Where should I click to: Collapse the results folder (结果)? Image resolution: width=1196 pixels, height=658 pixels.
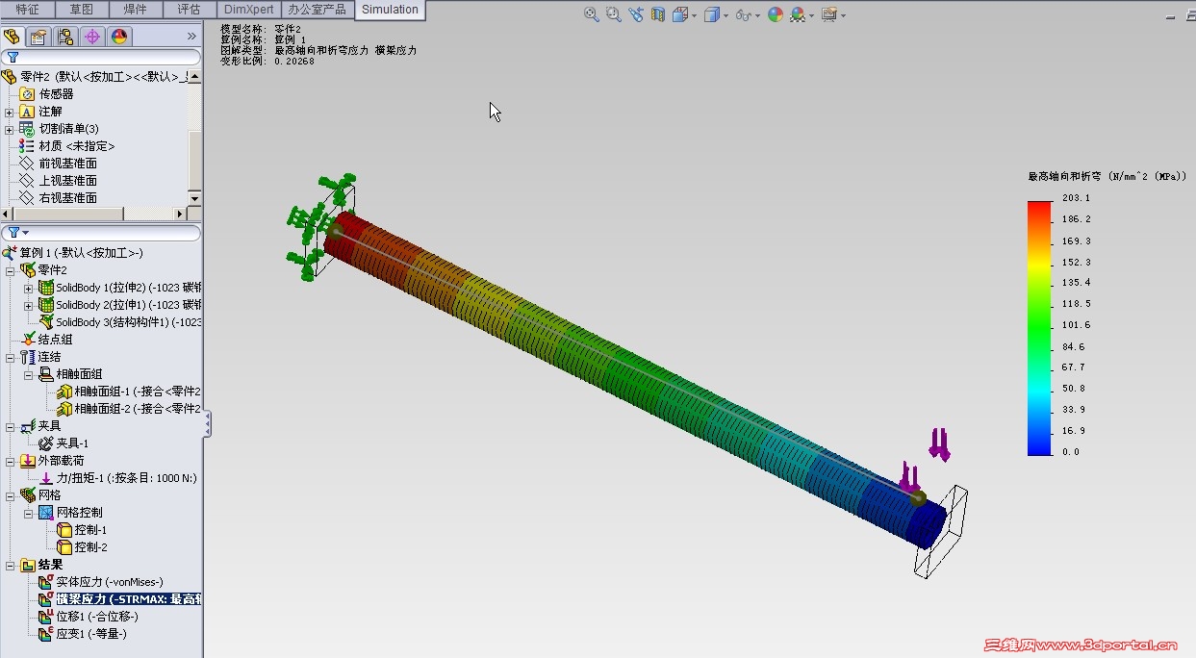point(11,565)
